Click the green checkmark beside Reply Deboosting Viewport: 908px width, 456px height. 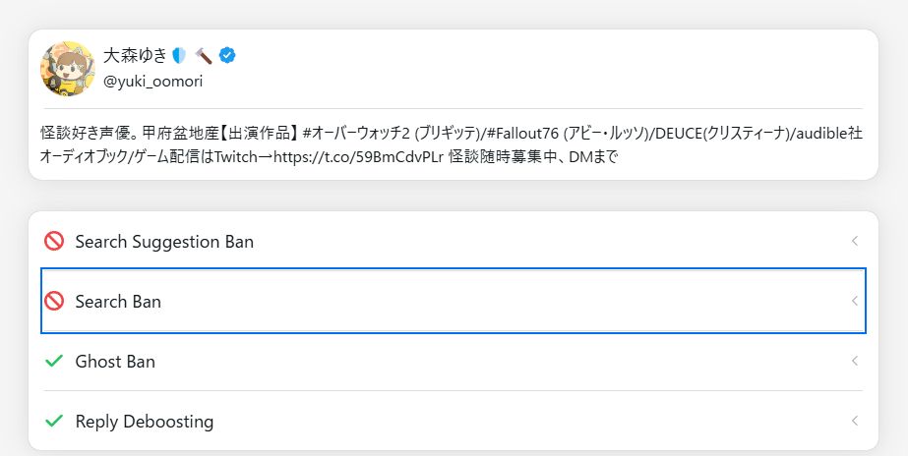pos(54,422)
